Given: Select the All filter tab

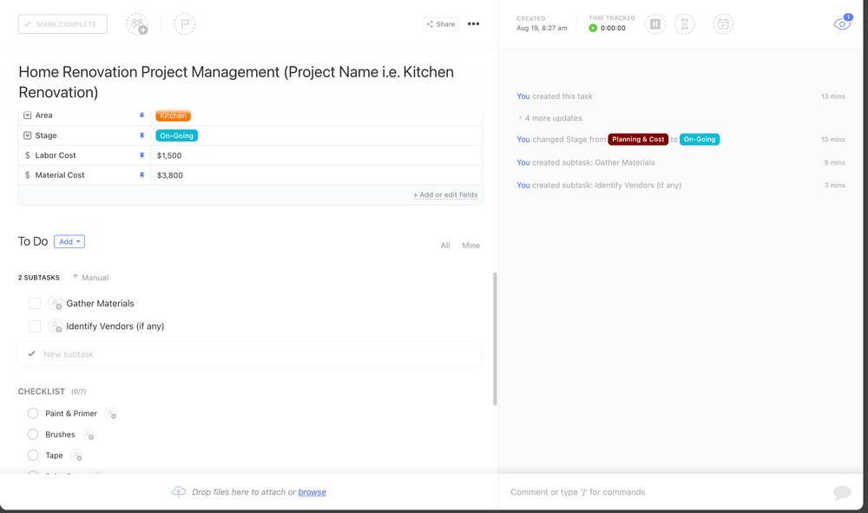Looking at the screenshot, I should 445,246.
